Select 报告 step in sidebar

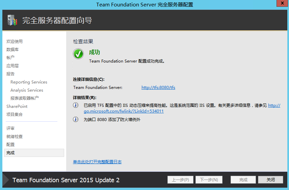tap(10, 74)
